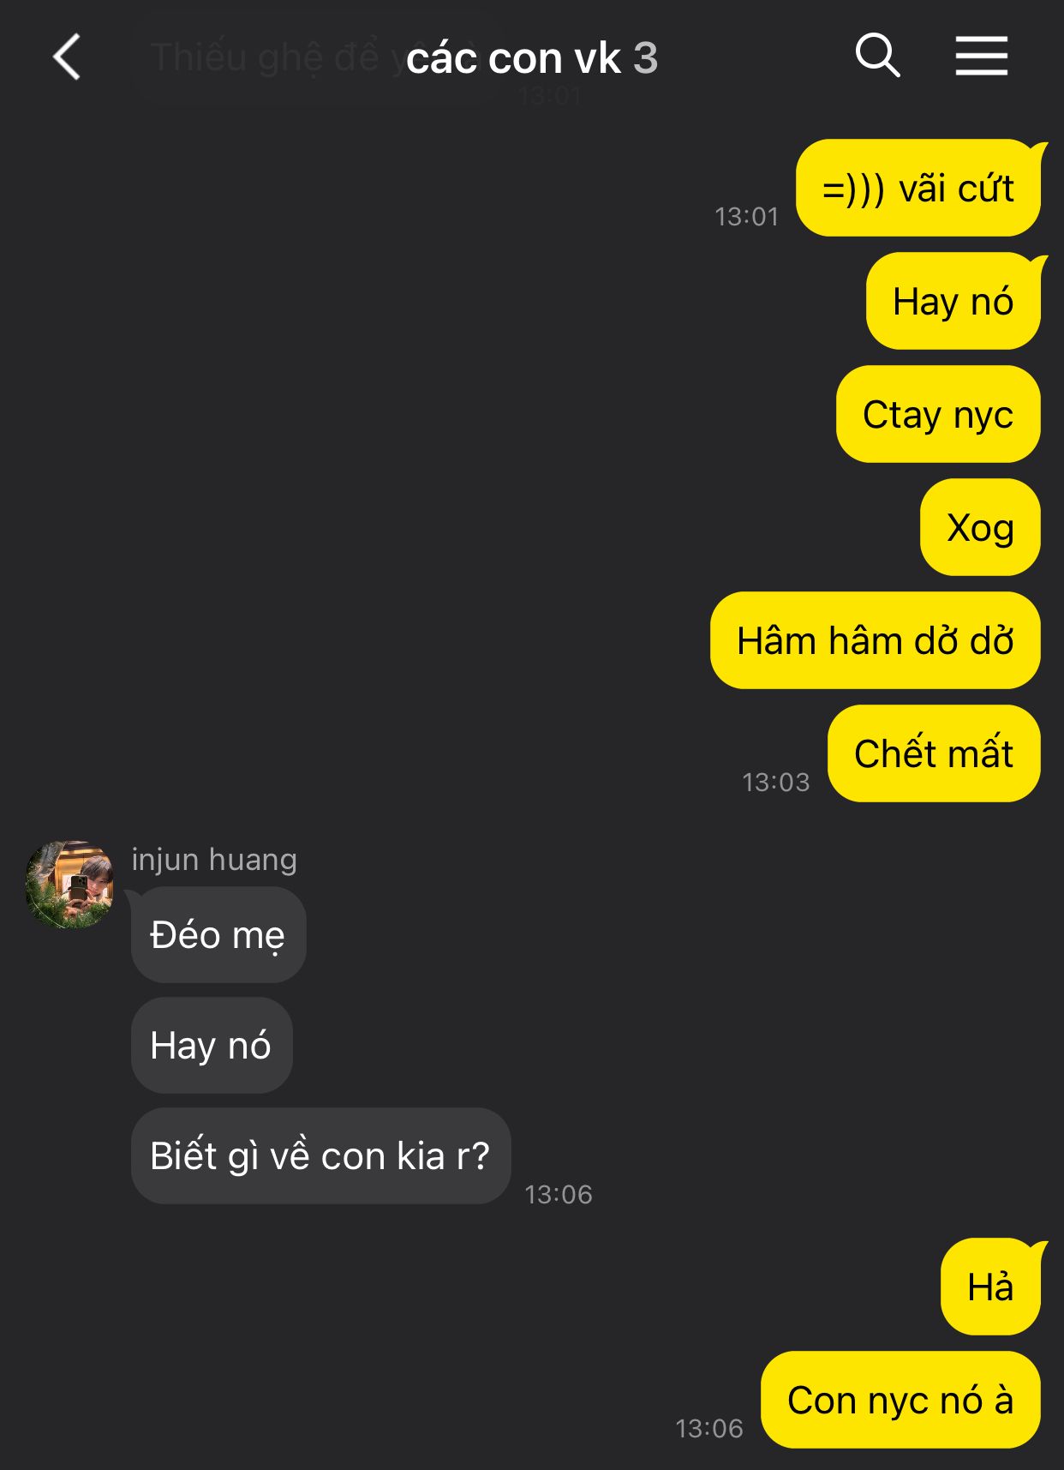Tap the member count number 3
1064x1470 pixels.
[646, 58]
